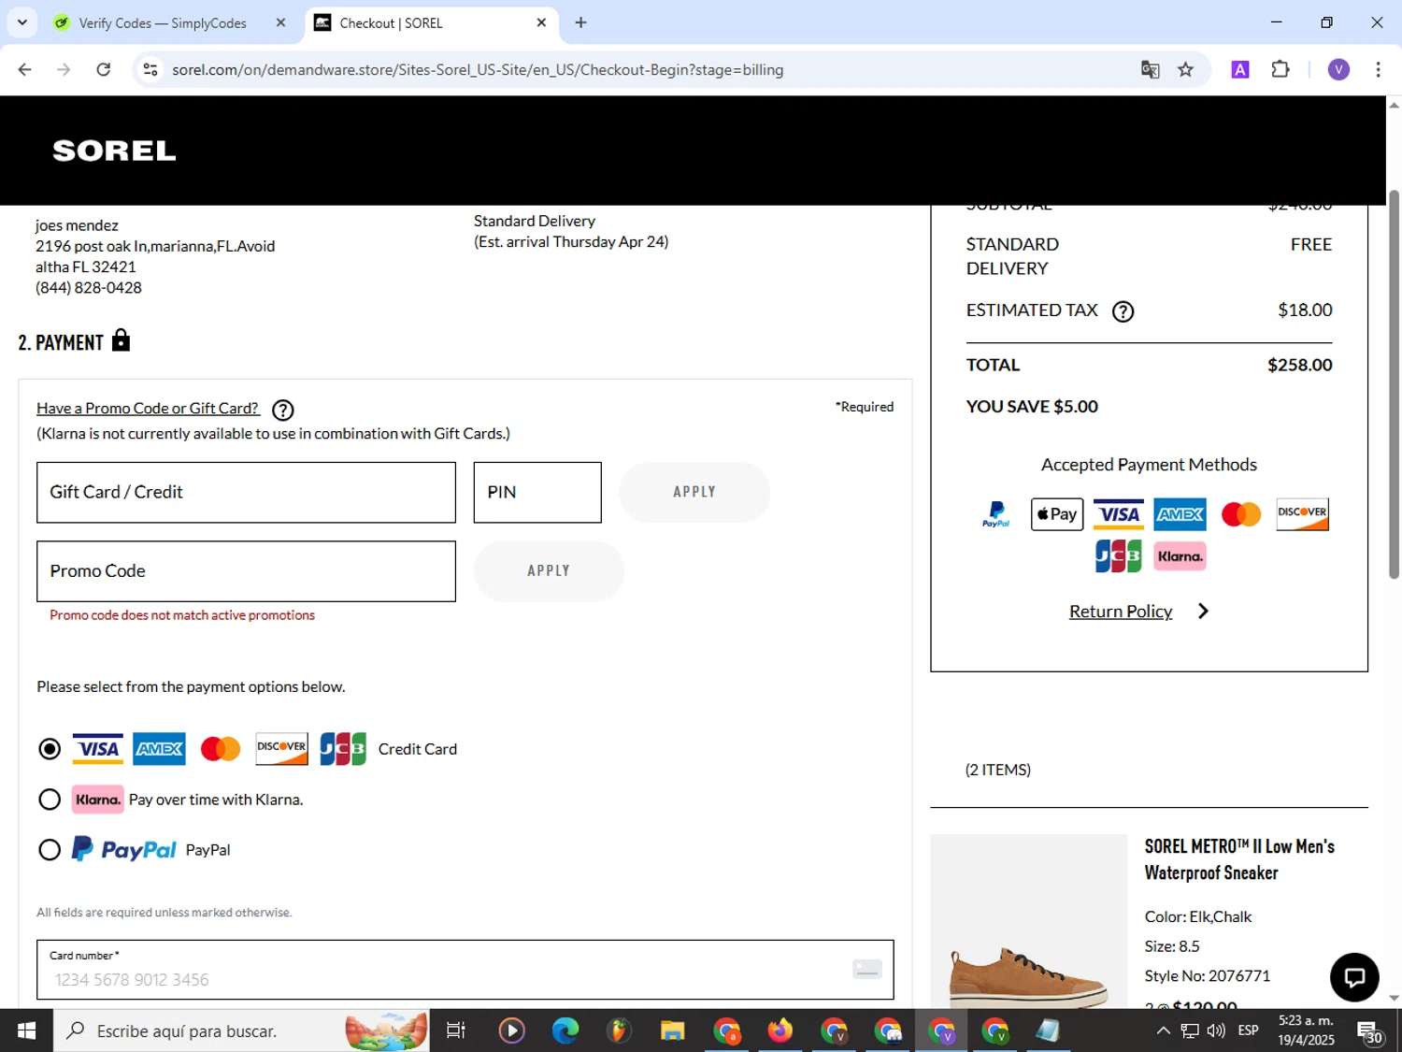The height and width of the screenshot is (1052, 1402).
Task: Close the Checkout SOREL tab
Action: (x=541, y=22)
